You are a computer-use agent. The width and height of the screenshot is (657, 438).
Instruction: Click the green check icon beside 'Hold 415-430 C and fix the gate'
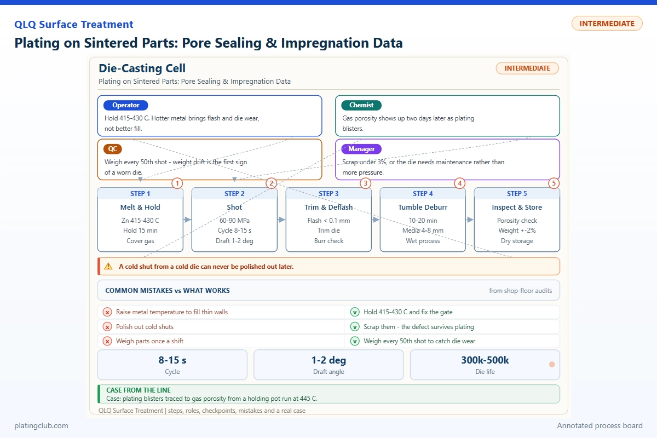tap(355, 312)
